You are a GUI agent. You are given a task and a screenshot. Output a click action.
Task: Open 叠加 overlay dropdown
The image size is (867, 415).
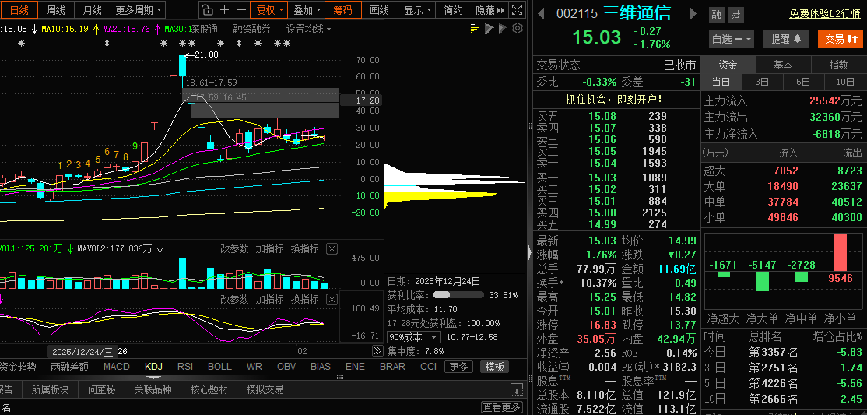307,10
